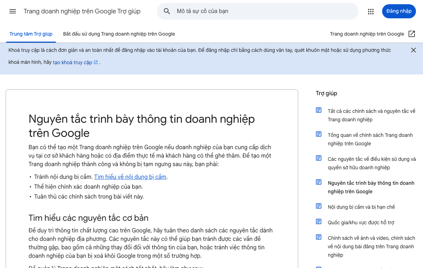The height and width of the screenshot is (268, 423).
Task: Open Chính sách về ảnh và video article
Action: (372, 246)
